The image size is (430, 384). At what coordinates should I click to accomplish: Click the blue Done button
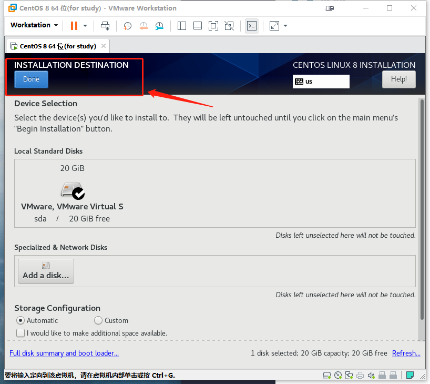(31, 79)
